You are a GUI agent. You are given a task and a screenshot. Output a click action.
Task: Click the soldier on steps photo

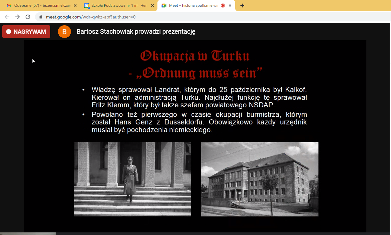(x=132, y=179)
